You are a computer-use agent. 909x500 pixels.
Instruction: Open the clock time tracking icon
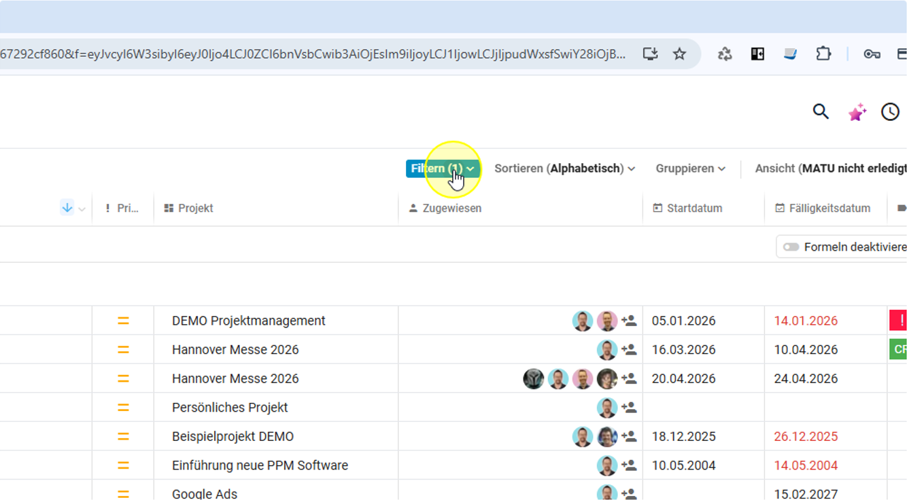coord(890,112)
